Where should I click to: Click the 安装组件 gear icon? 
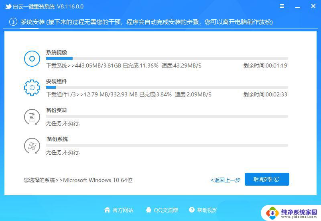[32, 88]
